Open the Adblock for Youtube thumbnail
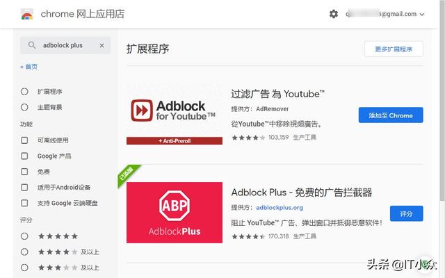Screen dimensions: 445x278 coord(175,114)
